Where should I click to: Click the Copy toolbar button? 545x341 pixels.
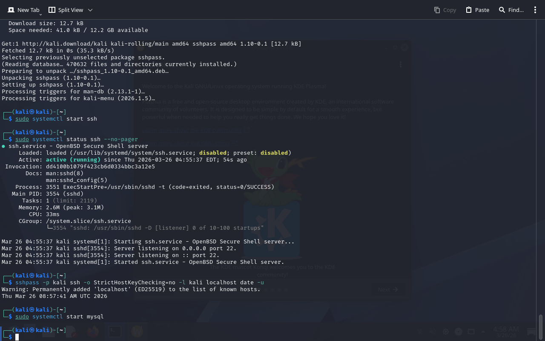[x=445, y=10]
